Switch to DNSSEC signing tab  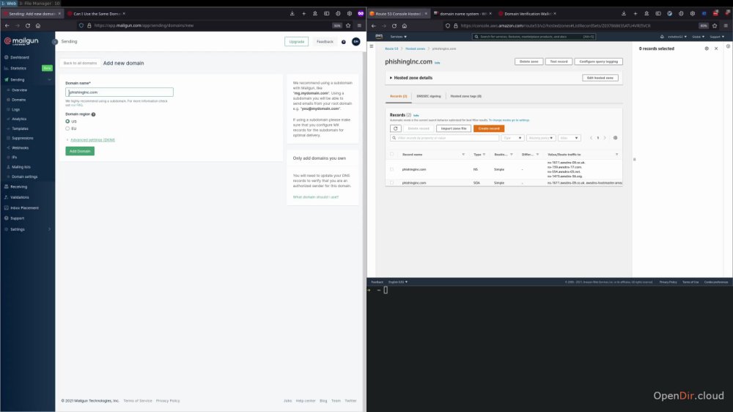(x=429, y=96)
